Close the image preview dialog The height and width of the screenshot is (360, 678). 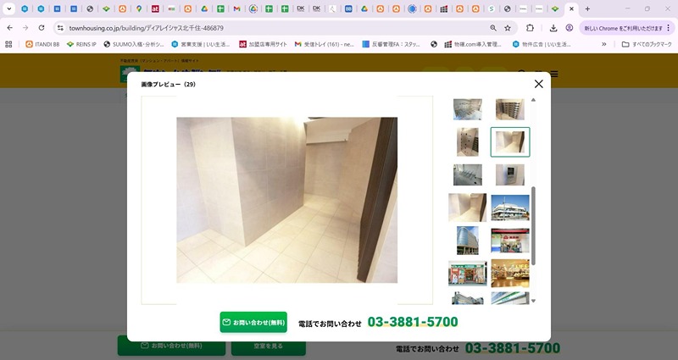pyautogui.click(x=538, y=84)
